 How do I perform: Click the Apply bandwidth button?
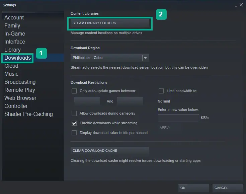tap(165, 128)
